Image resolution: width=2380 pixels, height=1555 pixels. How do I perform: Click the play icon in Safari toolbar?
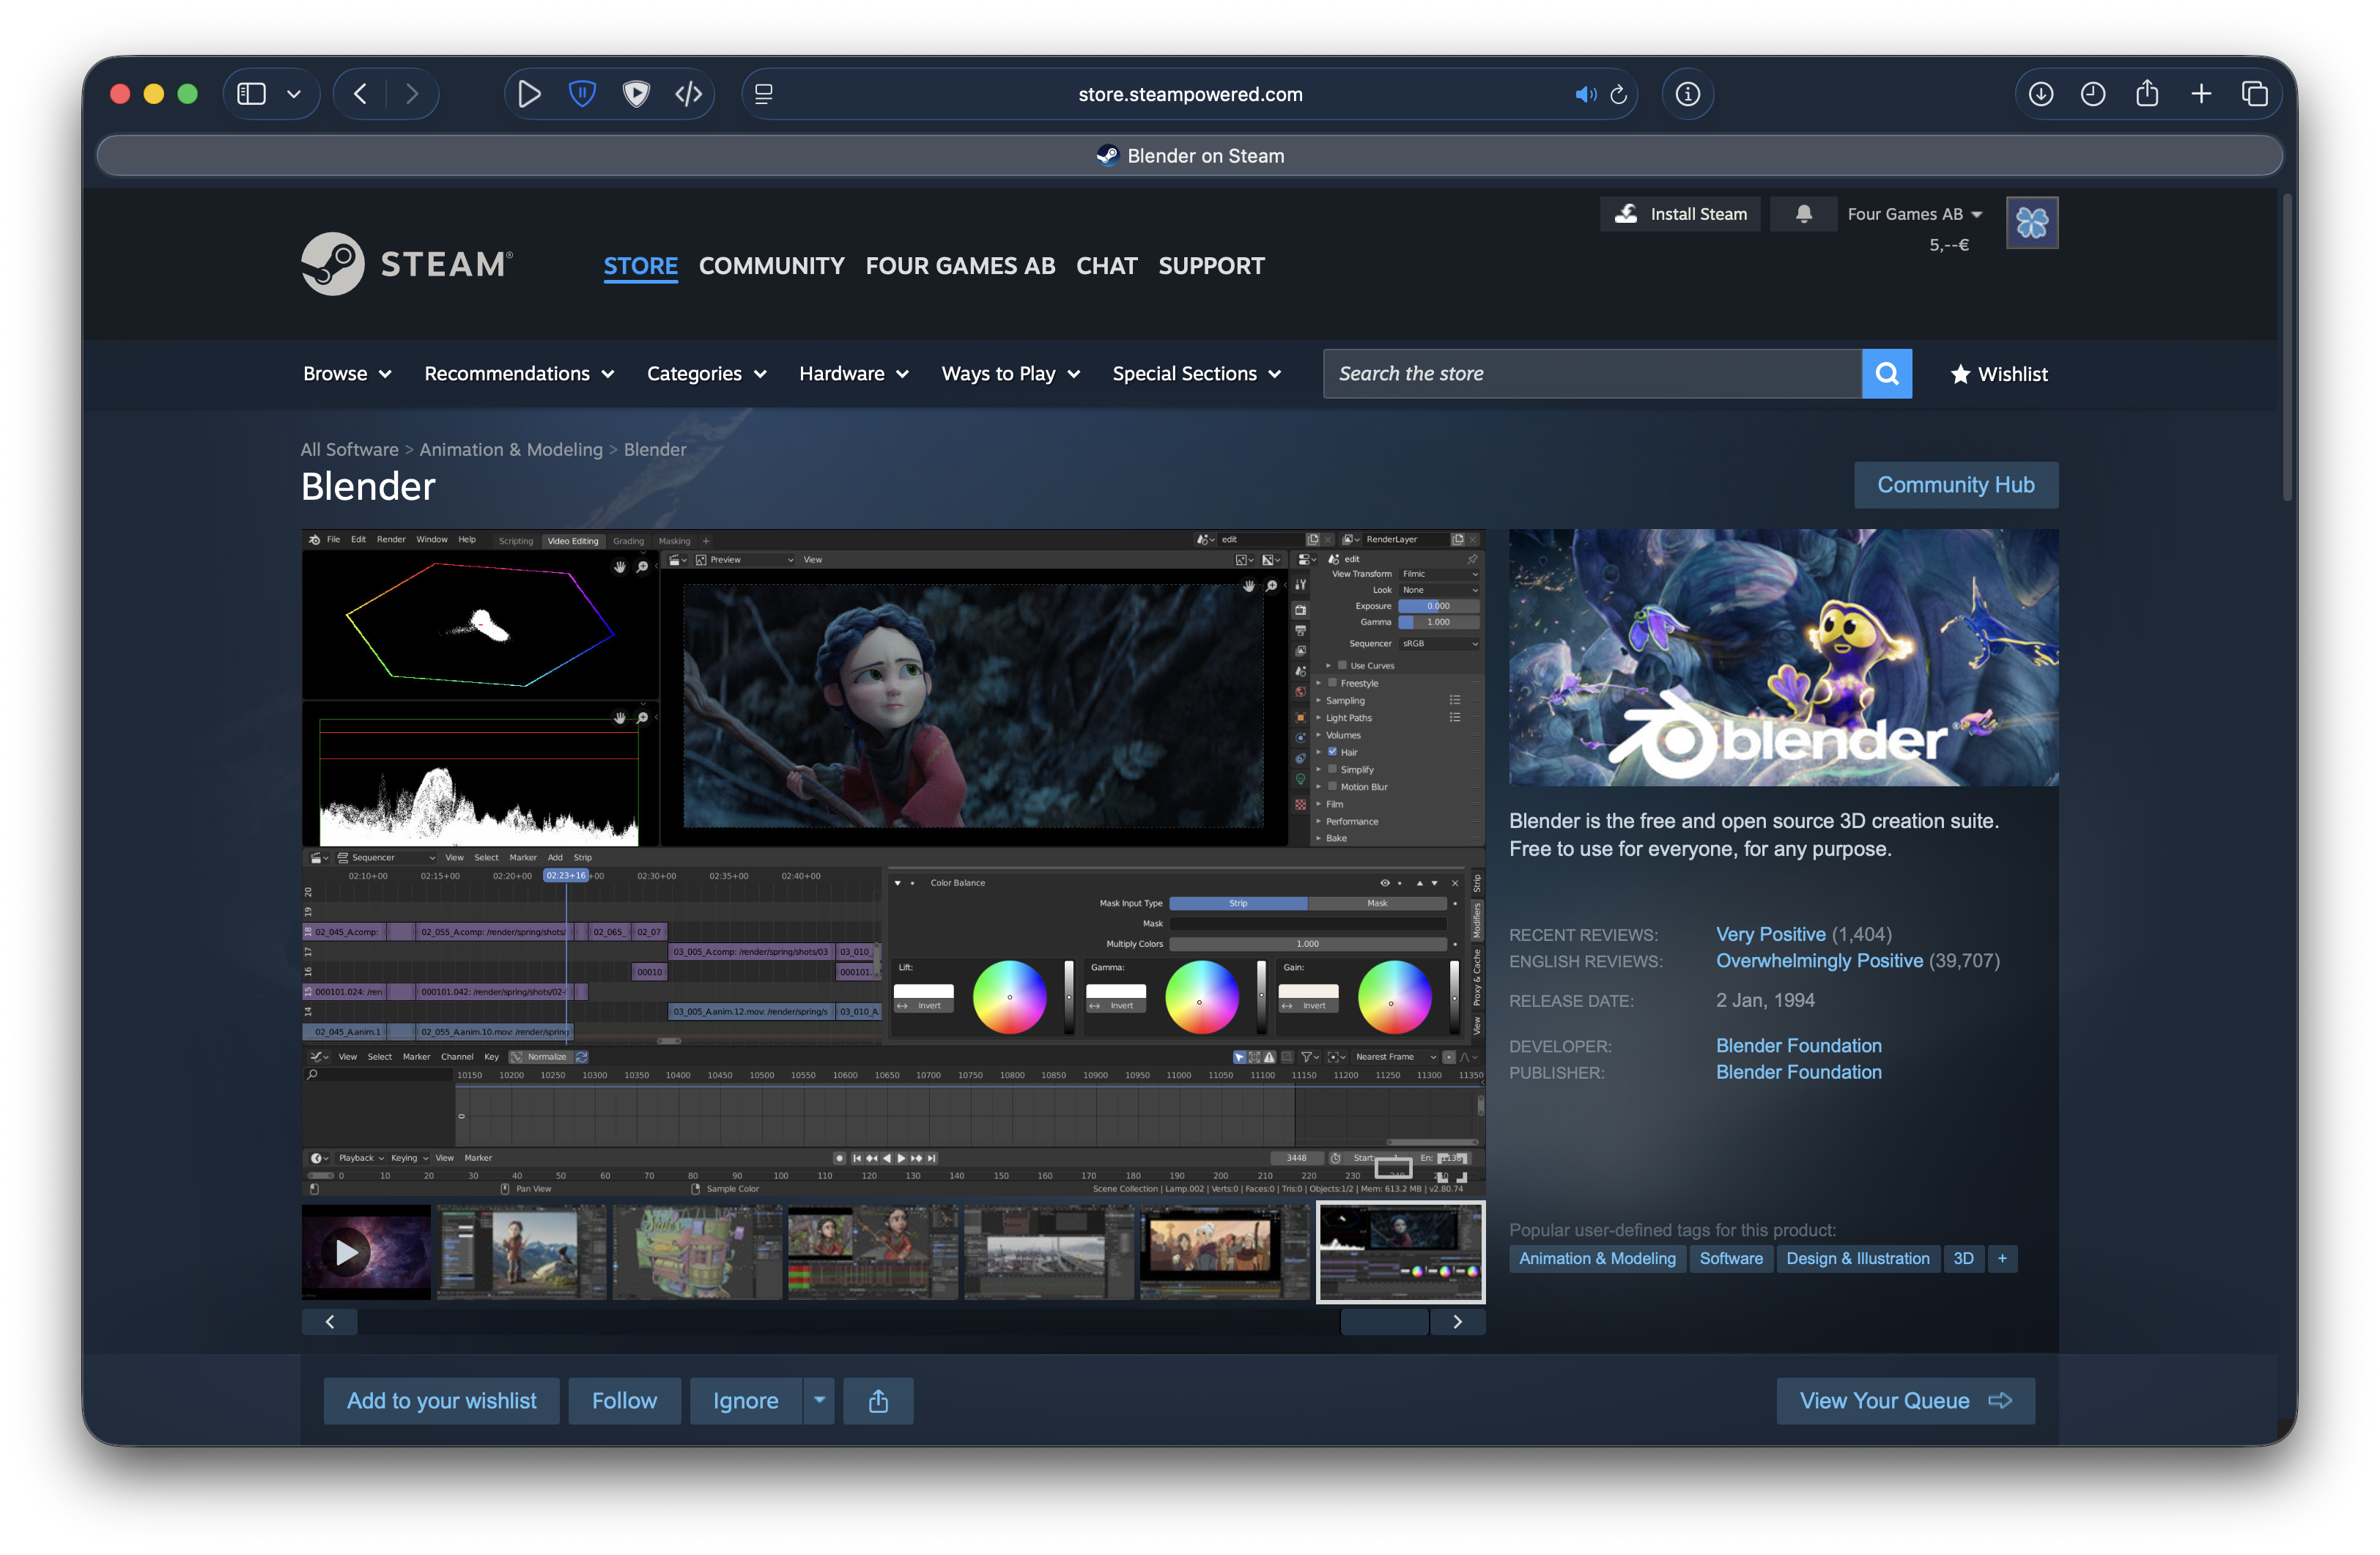[529, 94]
